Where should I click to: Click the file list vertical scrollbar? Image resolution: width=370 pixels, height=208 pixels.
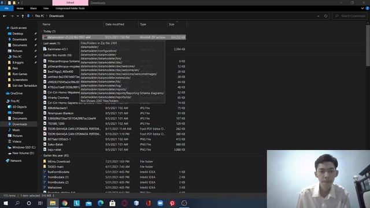(x=368, y=45)
